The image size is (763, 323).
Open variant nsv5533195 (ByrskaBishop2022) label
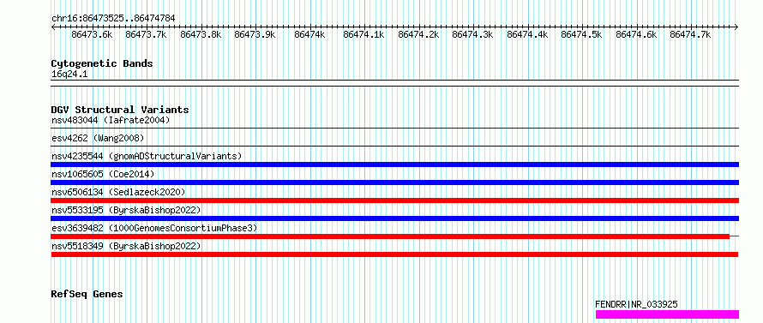point(126,210)
